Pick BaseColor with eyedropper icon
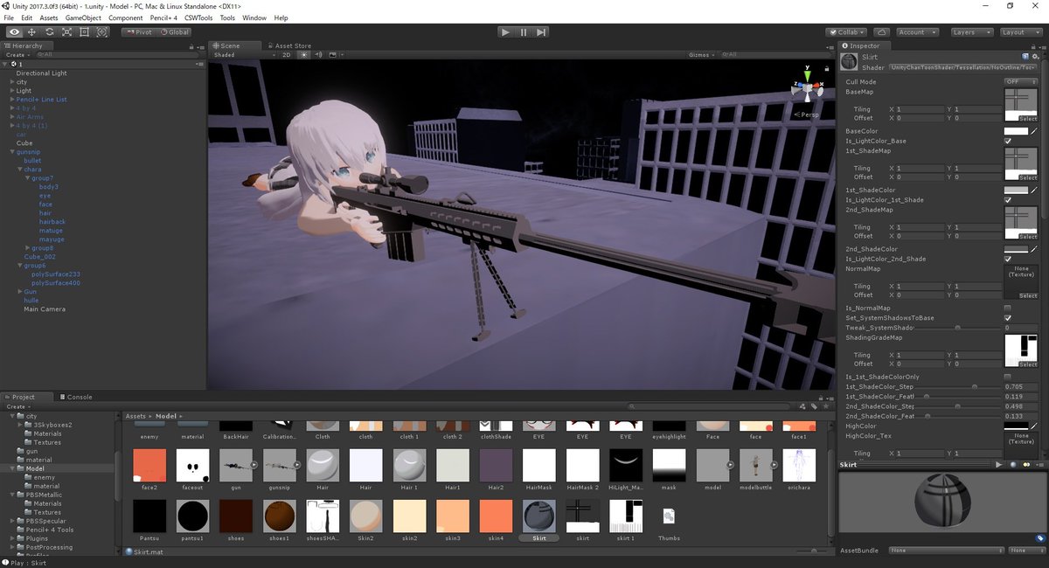The width and height of the screenshot is (1049, 568). pos(1035,131)
